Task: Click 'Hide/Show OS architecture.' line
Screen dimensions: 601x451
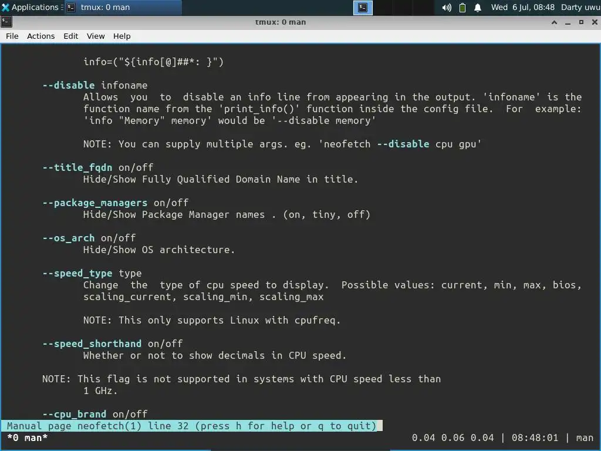Action: tap(158, 250)
